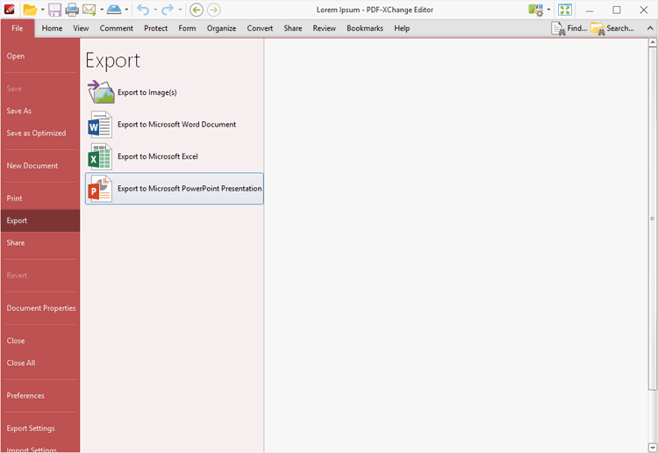The height and width of the screenshot is (453, 658).
Task: Click the PDF-XChange Editor app icon
Action: point(10,10)
